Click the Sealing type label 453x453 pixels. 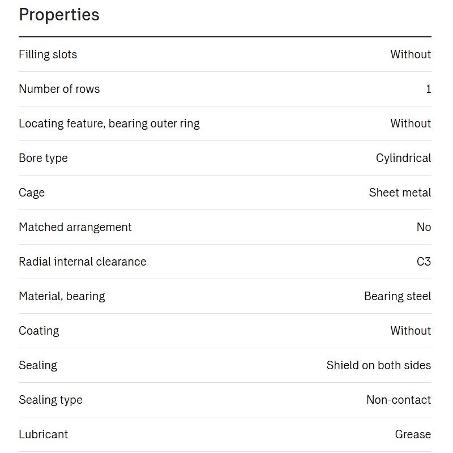click(50, 400)
